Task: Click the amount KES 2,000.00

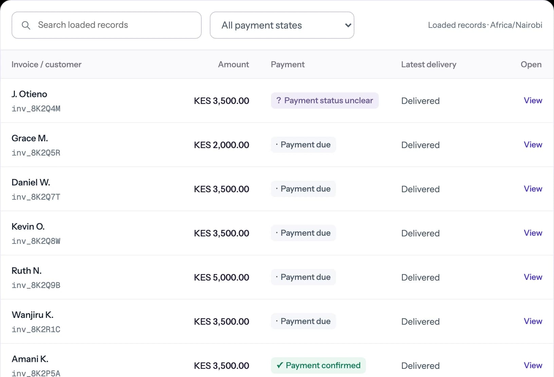Action: tap(222, 145)
